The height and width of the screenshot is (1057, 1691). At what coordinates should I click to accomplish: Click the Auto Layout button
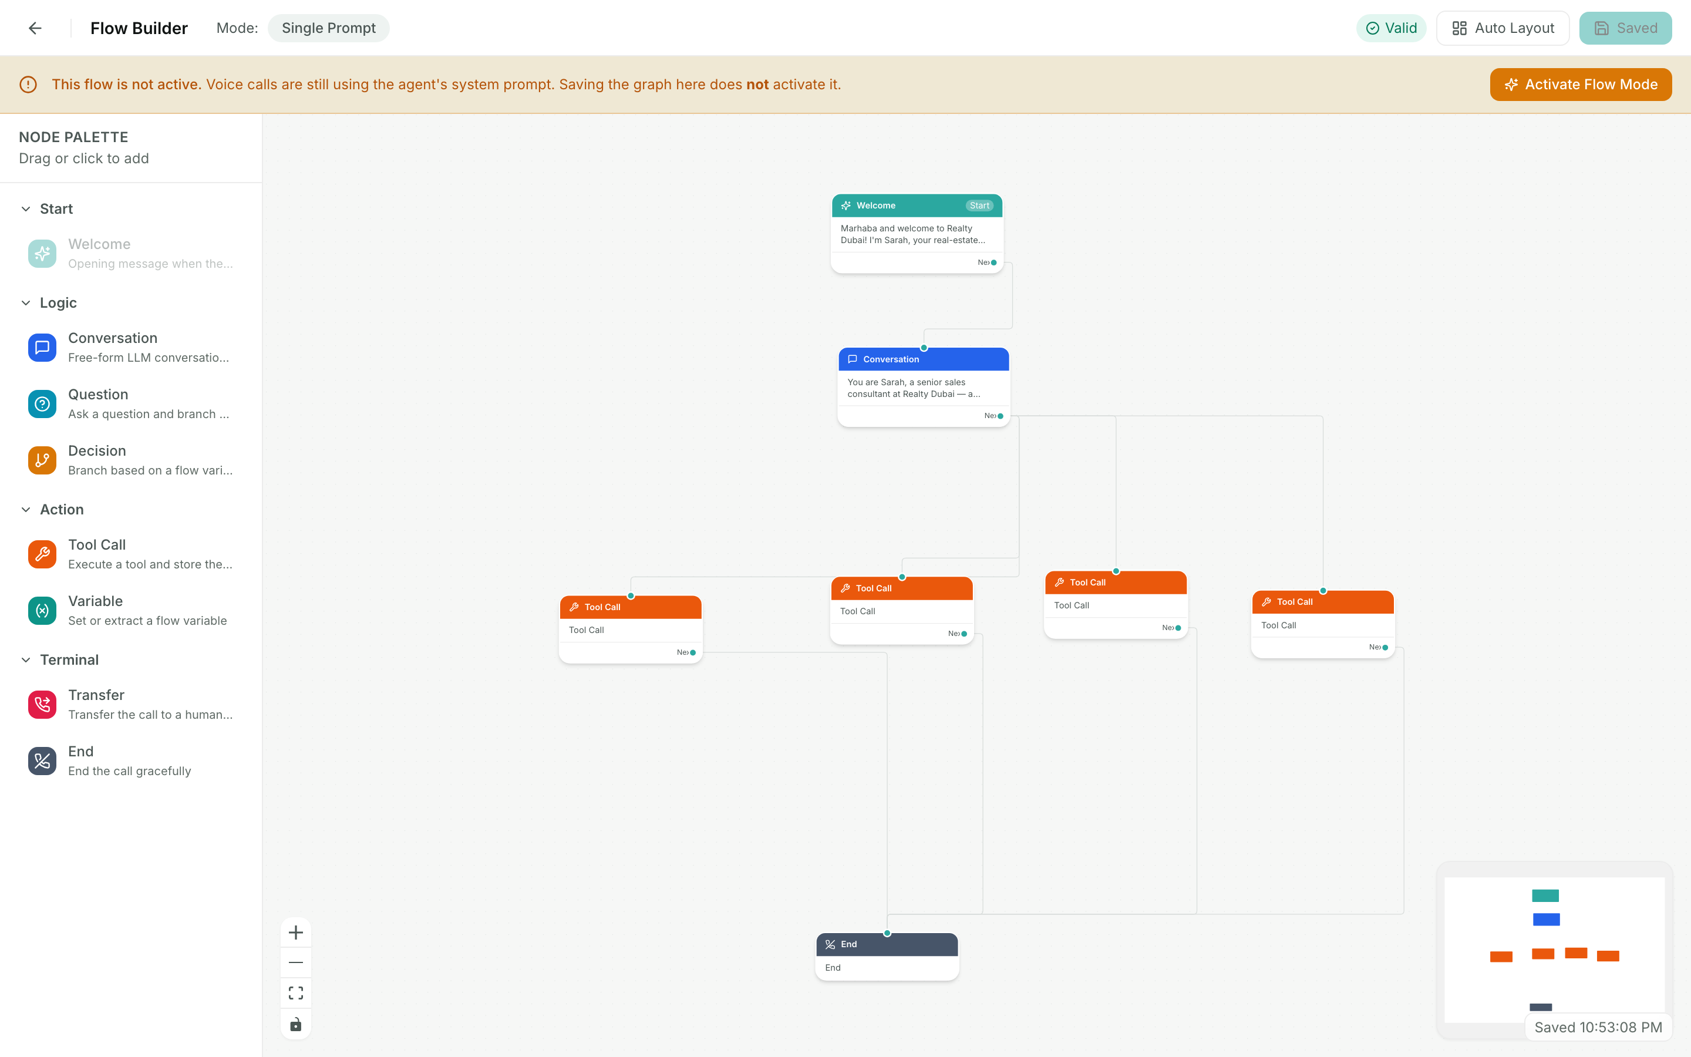click(x=1503, y=28)
